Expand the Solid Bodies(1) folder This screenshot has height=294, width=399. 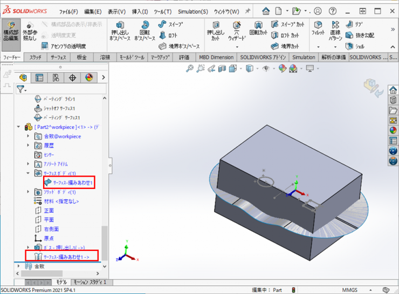pyautogui.click(x=29, y=192)
